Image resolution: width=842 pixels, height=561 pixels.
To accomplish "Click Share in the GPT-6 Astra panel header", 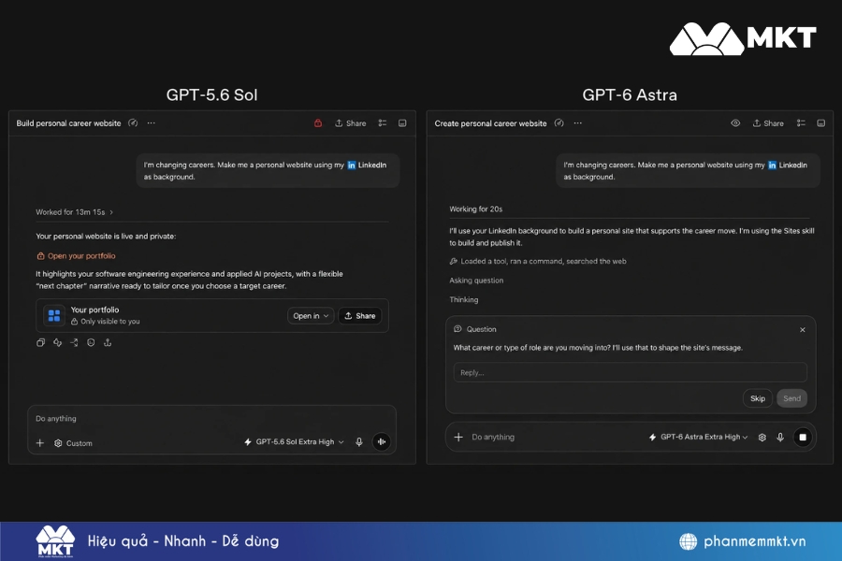I will tap(768, 122).
